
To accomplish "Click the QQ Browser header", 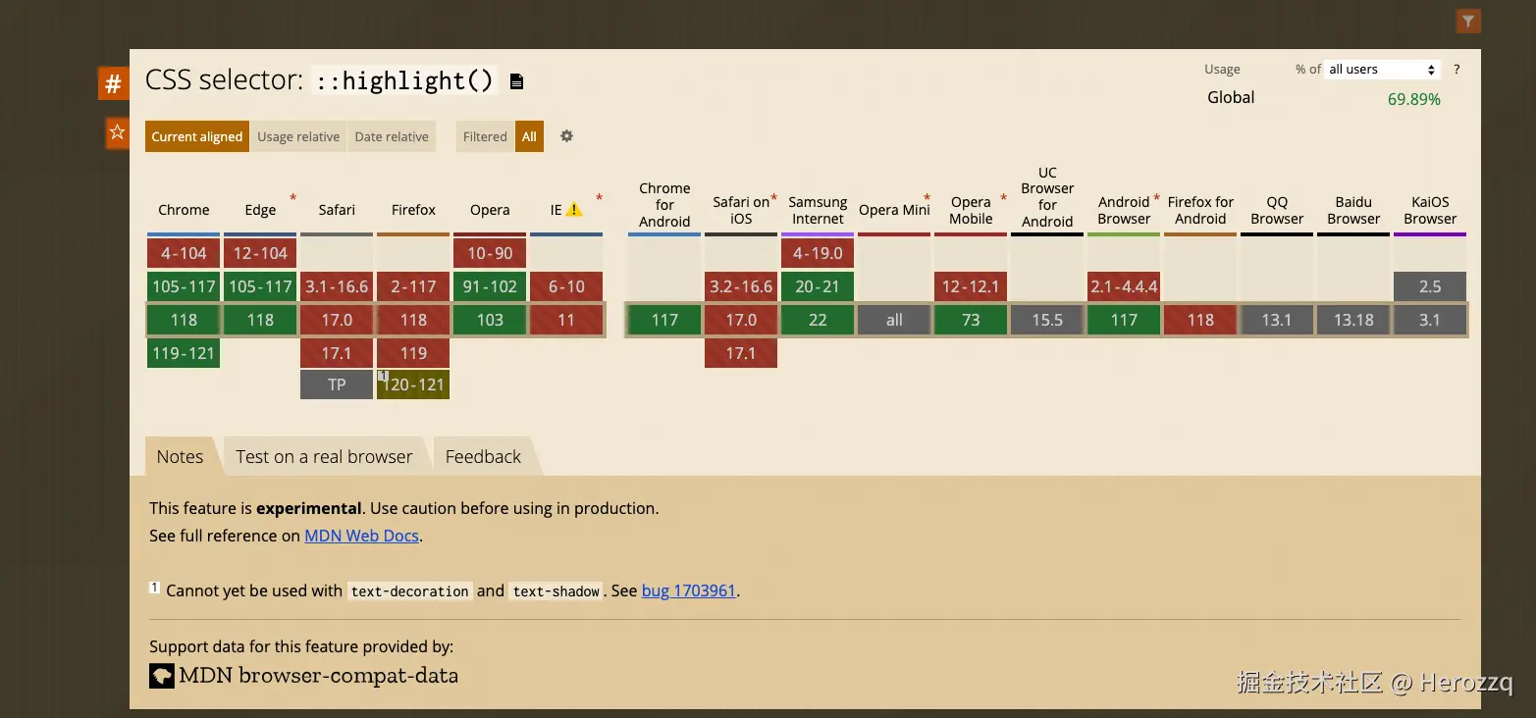I will [1277, 210].
